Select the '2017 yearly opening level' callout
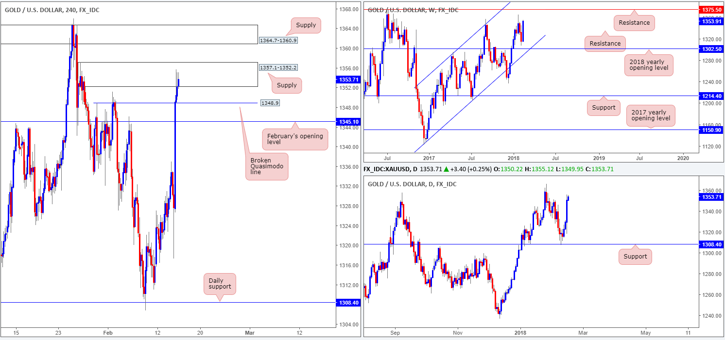 [x=651, y=115]
